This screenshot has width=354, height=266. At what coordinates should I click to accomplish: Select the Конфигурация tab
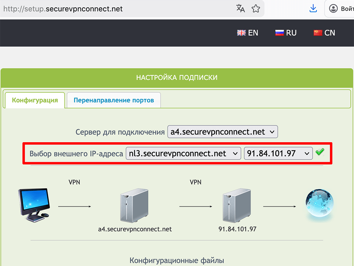[x=34, y=100]
